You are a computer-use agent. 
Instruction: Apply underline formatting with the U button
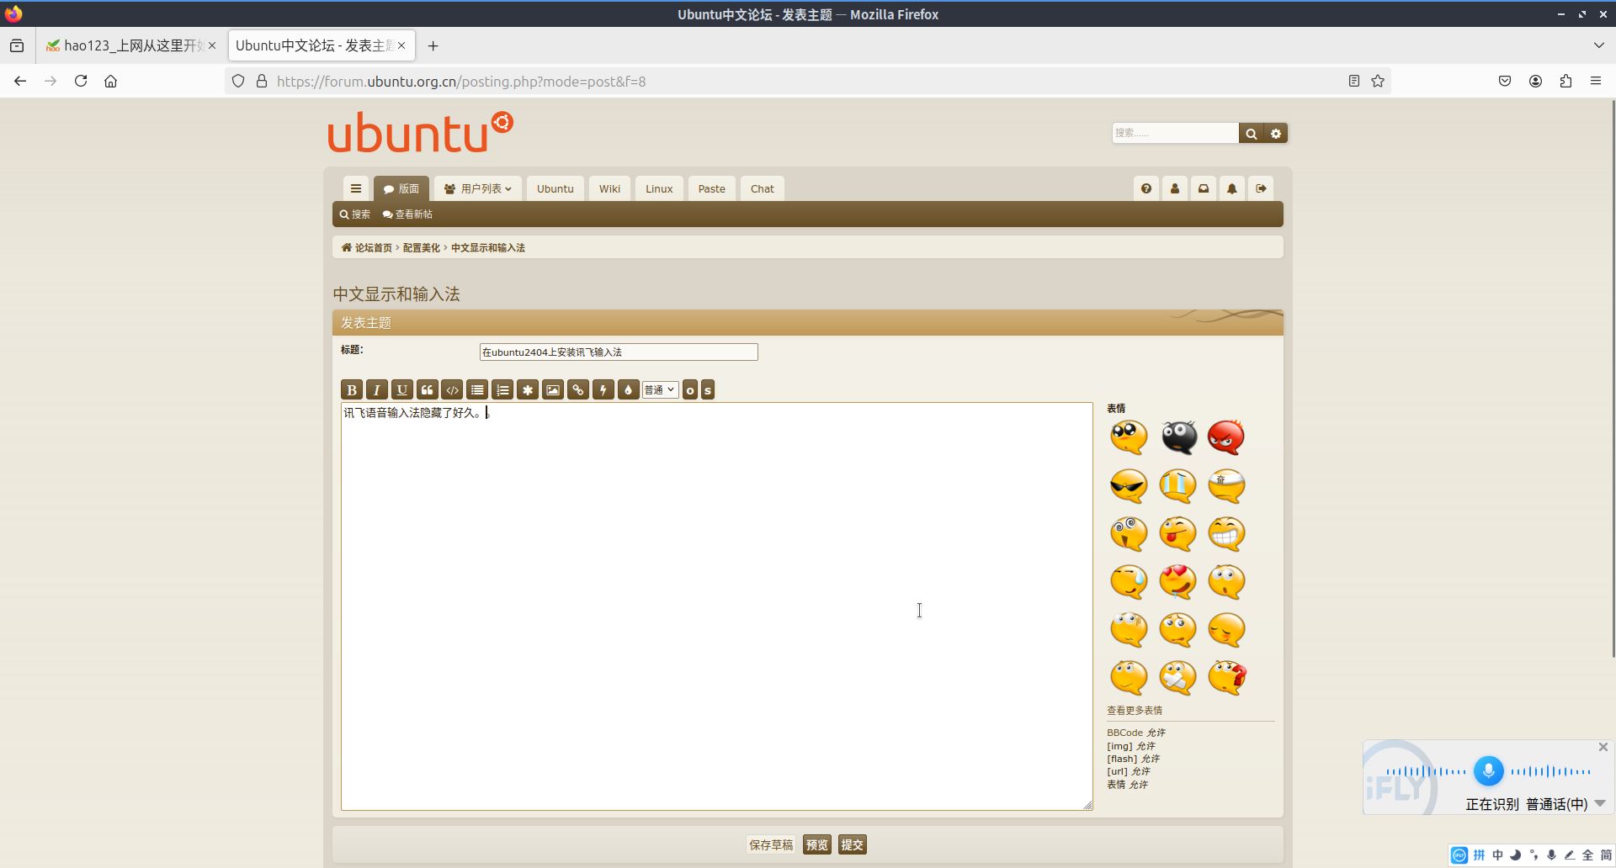click(402, 389)
